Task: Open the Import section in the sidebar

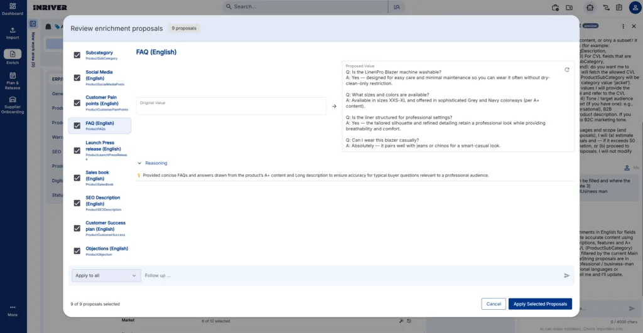Action: (x=13, y=33)
